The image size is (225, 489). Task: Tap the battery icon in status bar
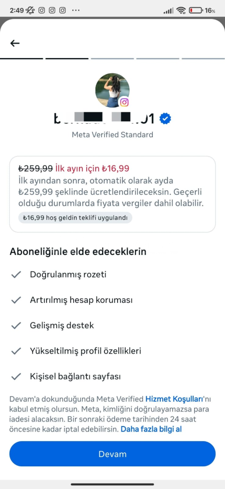[x=196, y=10]
